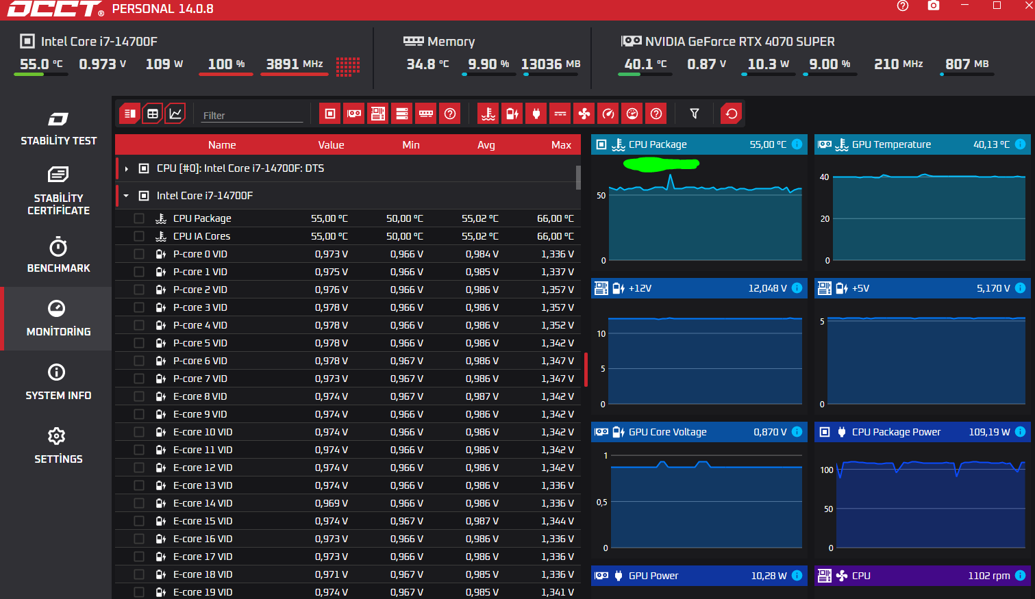The width and height of the screenshot is (1035, 599).
Task: Open the System Info section
Action: (x=58, y=383)
